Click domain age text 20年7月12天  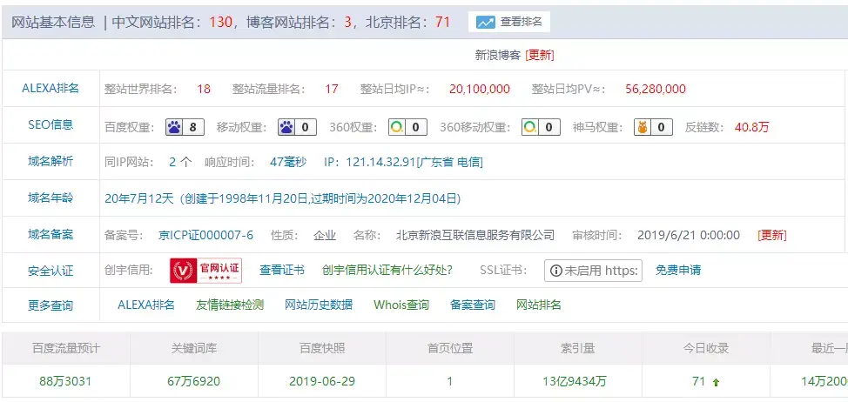tap(139, 199)
